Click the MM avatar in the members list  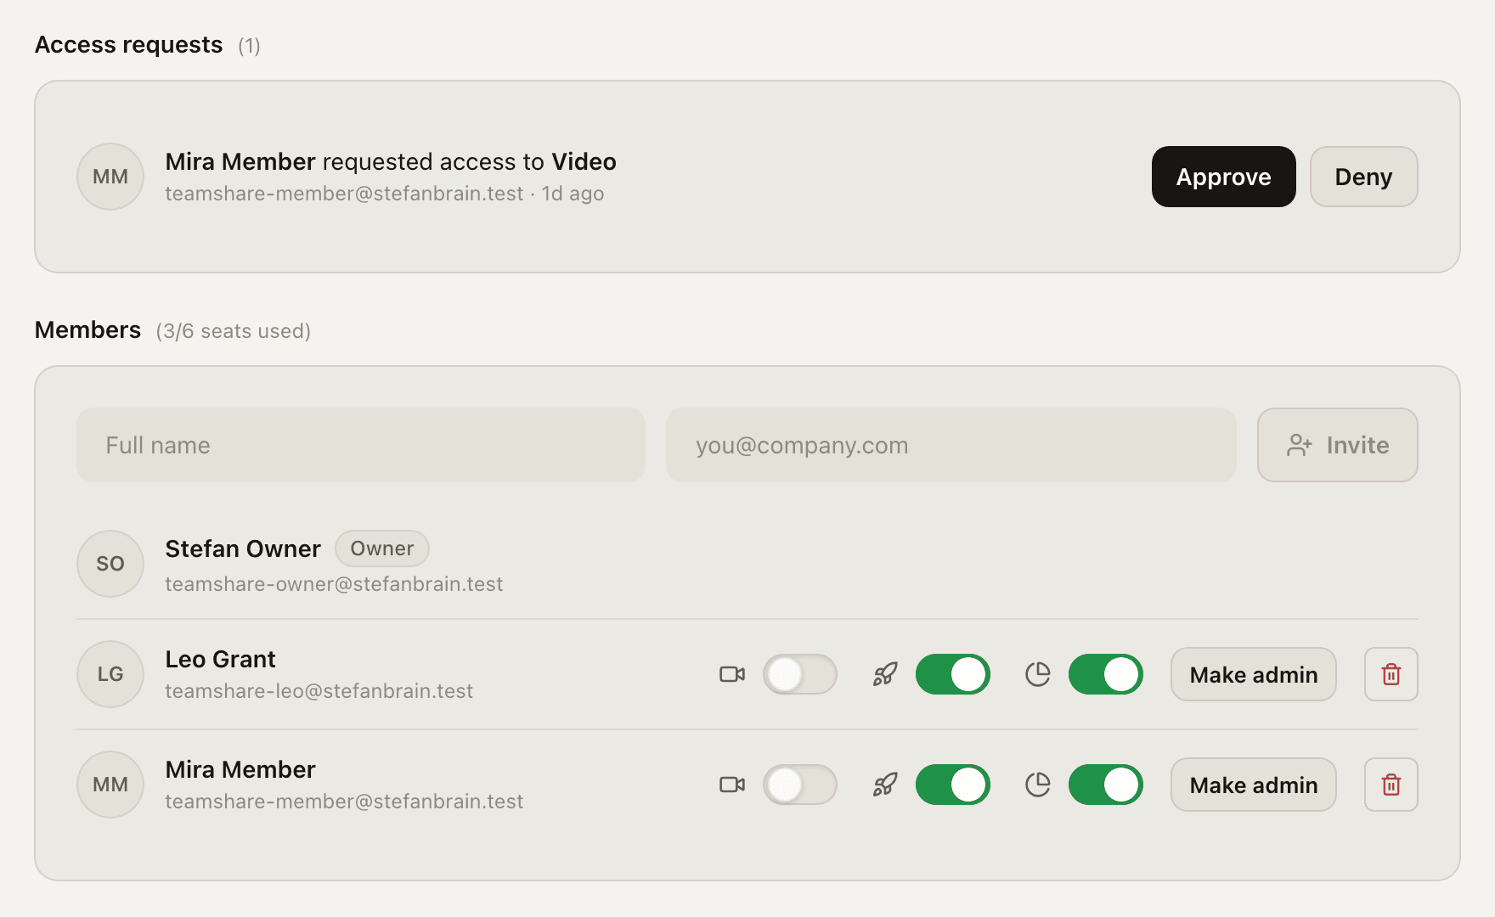pos(110,785)
